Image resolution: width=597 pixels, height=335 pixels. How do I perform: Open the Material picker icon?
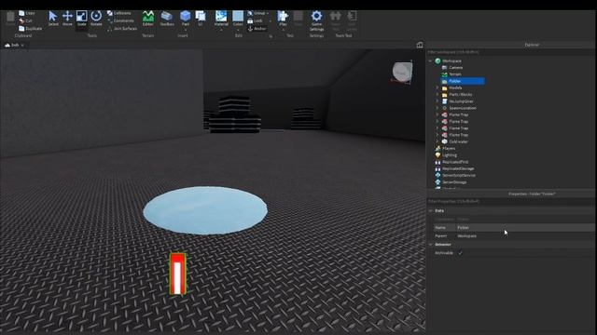click(x=221, y=16)
